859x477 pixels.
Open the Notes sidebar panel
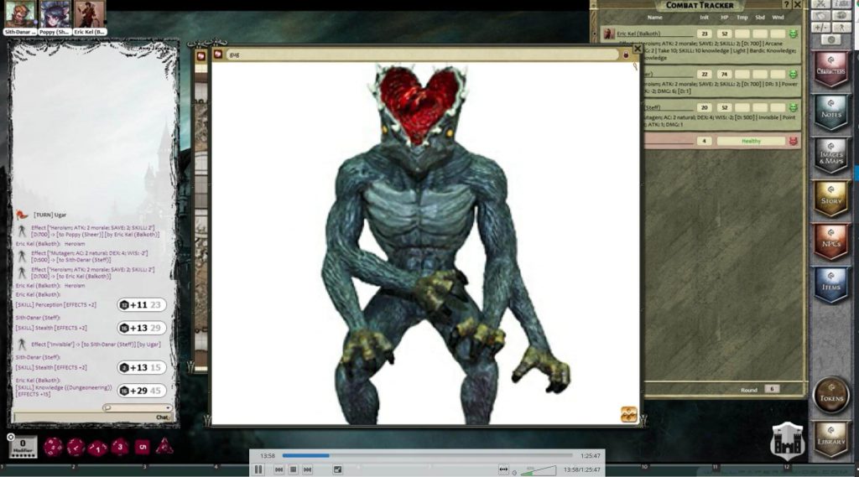(831, 113)
